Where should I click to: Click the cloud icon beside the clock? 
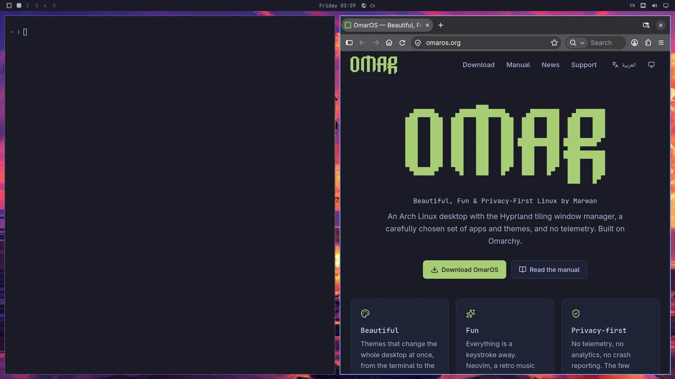point(373,5)
